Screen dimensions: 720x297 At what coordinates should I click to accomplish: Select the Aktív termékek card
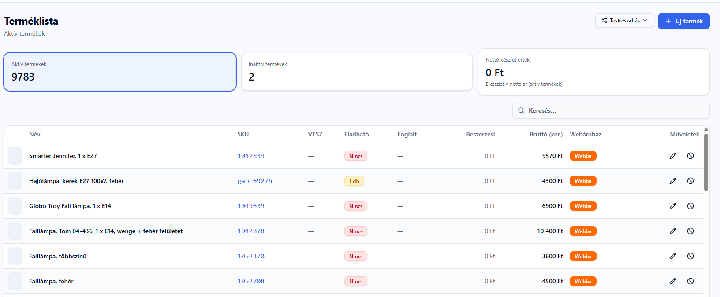(x=120, y=72)
